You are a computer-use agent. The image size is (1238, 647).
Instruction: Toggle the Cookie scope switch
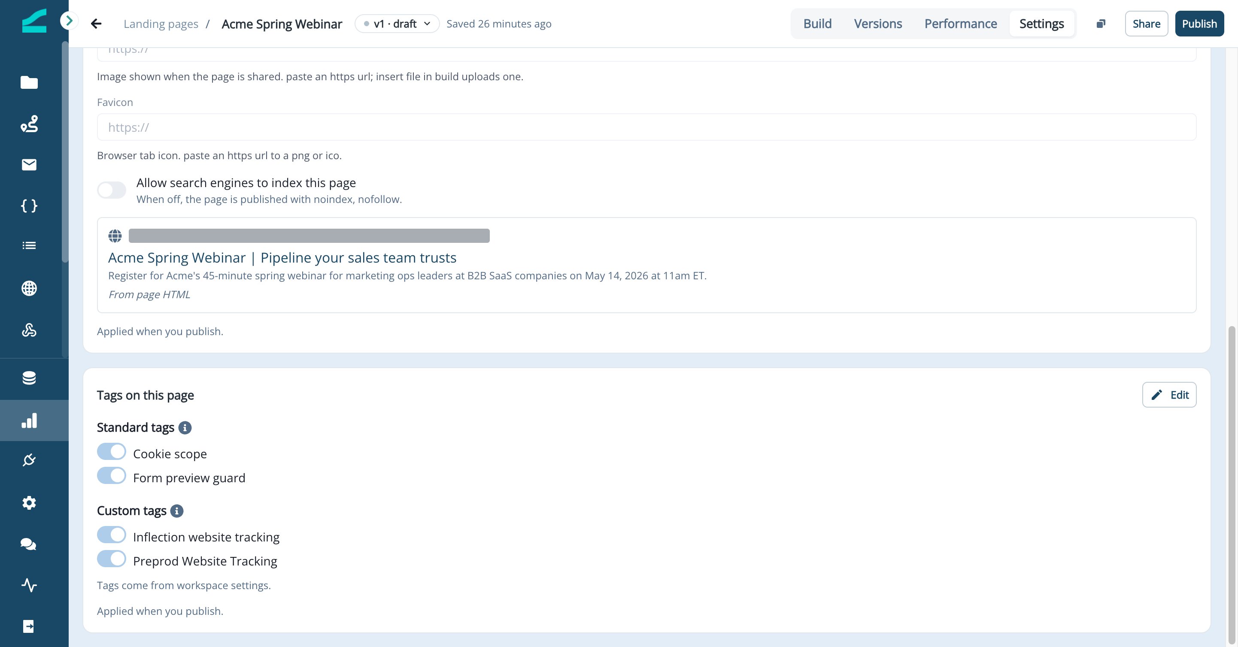click(x=112, y=451)
